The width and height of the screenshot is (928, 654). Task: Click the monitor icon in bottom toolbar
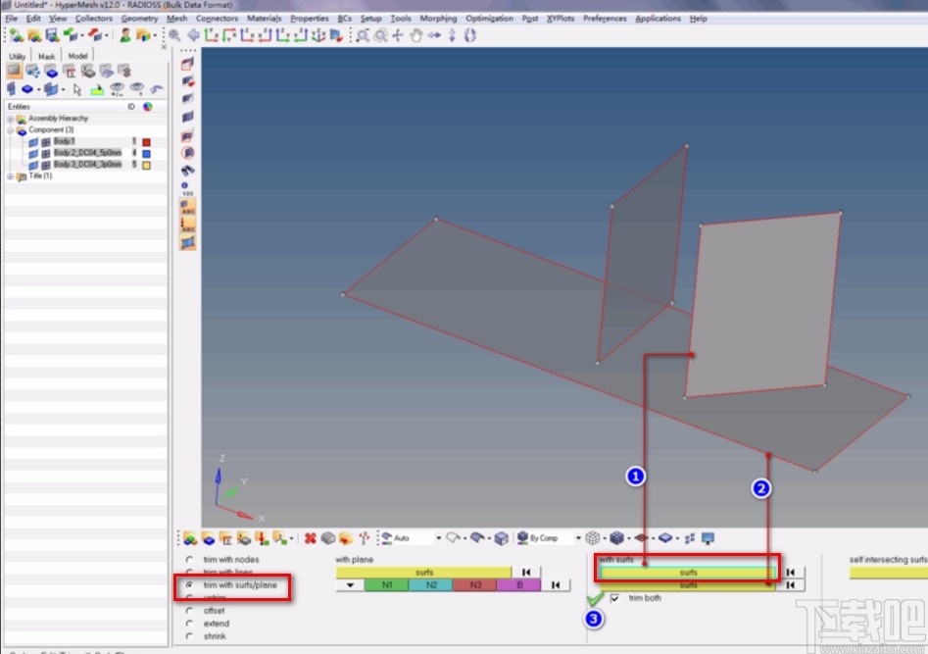click(708, 538)
